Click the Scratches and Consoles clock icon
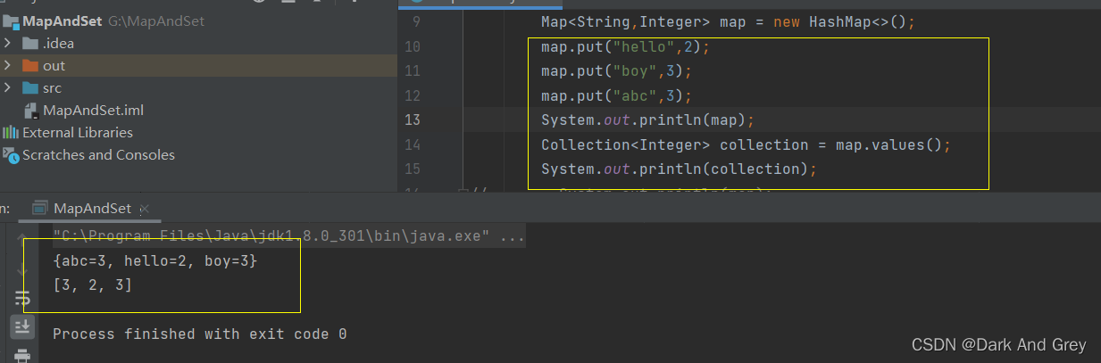This screenshot has width=1101, height=363. click(x=11, y=155)
